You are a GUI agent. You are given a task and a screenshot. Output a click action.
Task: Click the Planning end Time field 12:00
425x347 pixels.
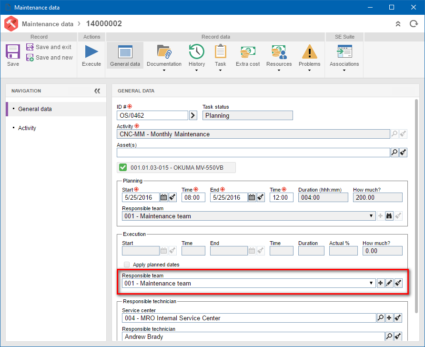(x=281, y=197)
